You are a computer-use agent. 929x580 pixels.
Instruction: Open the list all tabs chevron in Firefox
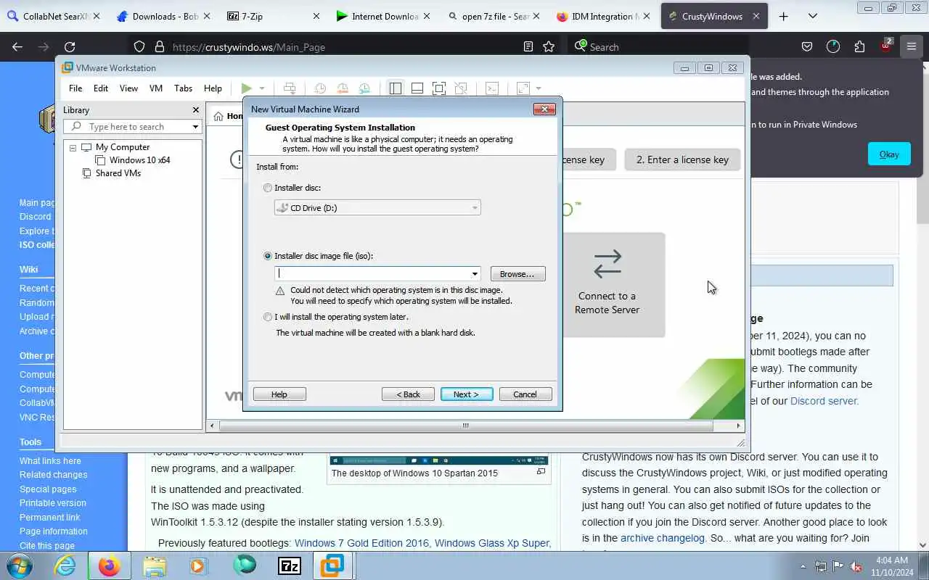tap(812, 16)
